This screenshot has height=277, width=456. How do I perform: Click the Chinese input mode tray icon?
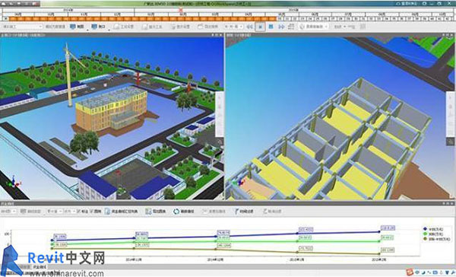[417, 273]
